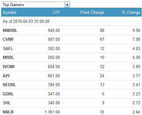Click the 9.98 percent change value
The height and width of the screenshot is (115, 142).
(136, 30)
